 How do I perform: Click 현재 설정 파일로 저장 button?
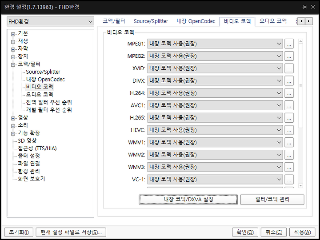[71, 232]
